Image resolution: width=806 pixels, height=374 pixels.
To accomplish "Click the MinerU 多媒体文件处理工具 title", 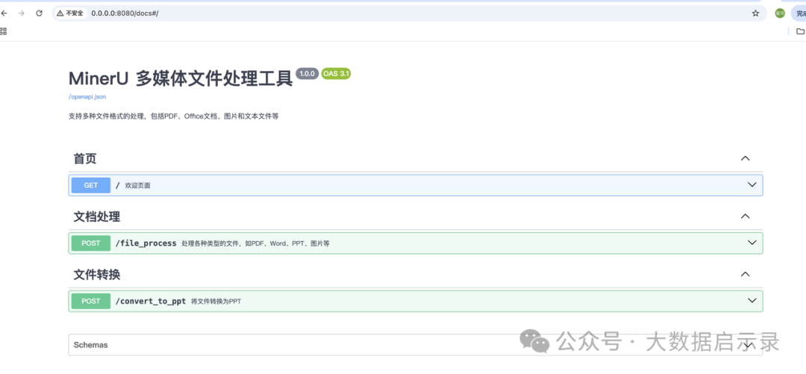I will tap(181, 78).
